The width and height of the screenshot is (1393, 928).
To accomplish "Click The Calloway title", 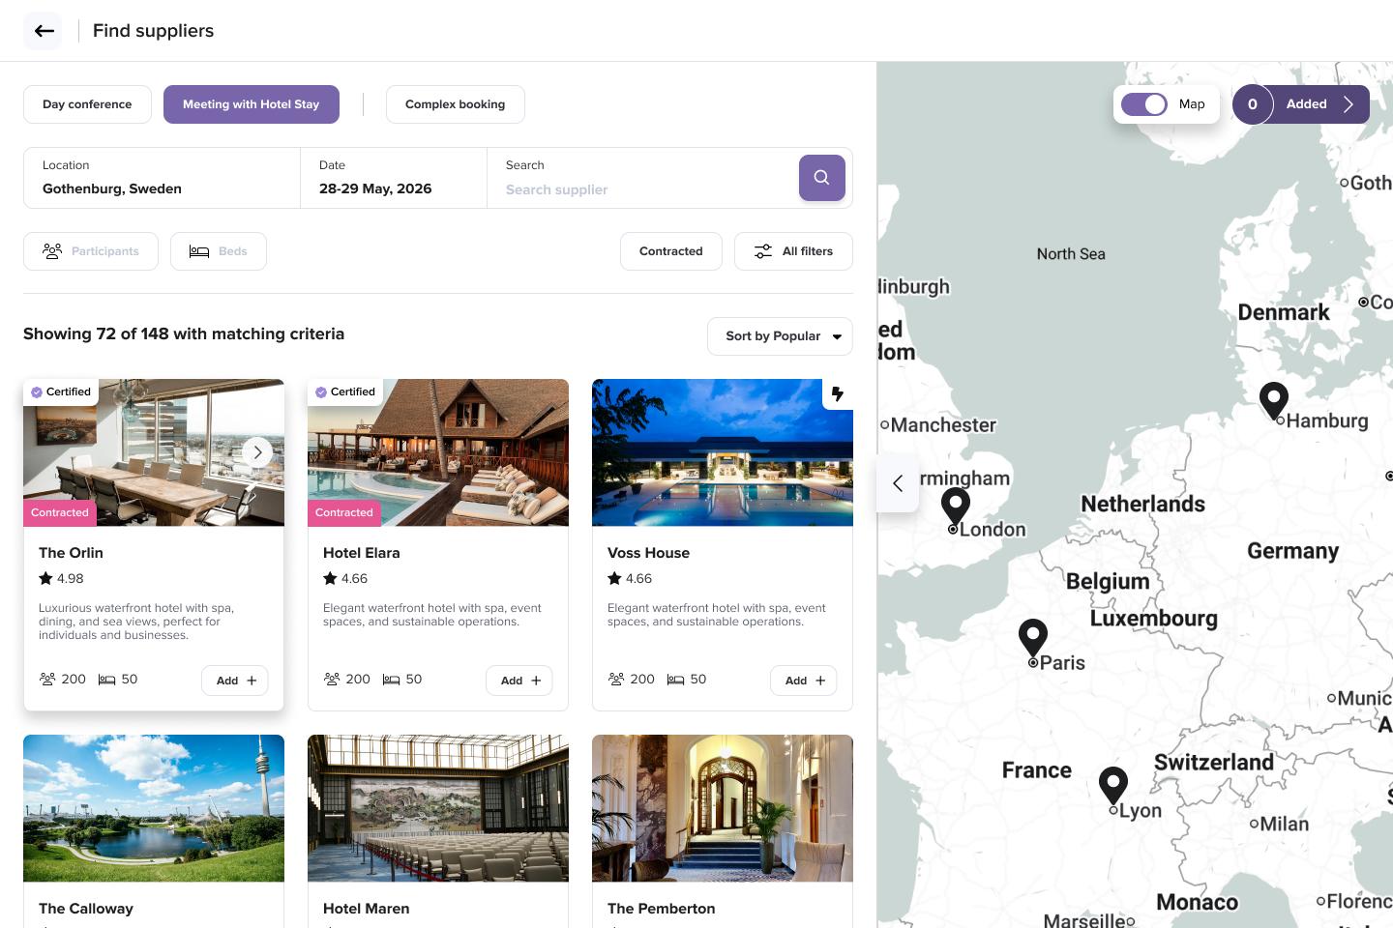I will click(x=86, y=909).
